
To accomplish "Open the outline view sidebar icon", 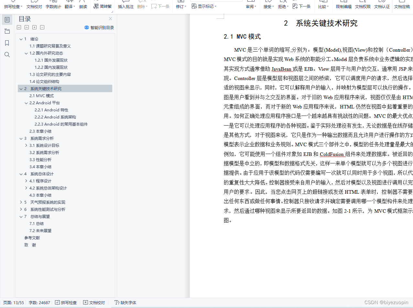I will tap(7, 20).
